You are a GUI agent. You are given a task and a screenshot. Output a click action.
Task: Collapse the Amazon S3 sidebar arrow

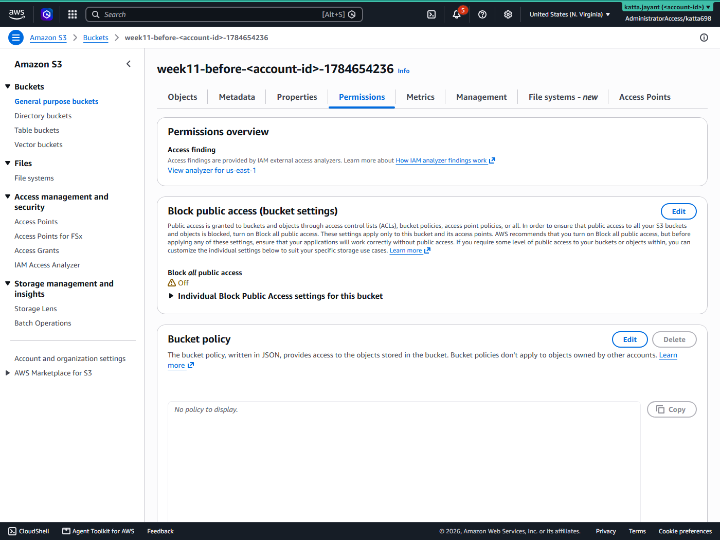pos(129,64)
